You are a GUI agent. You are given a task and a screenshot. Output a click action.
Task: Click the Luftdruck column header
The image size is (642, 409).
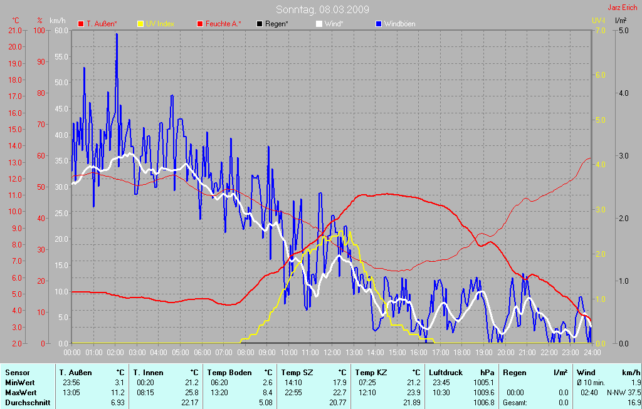446,373
